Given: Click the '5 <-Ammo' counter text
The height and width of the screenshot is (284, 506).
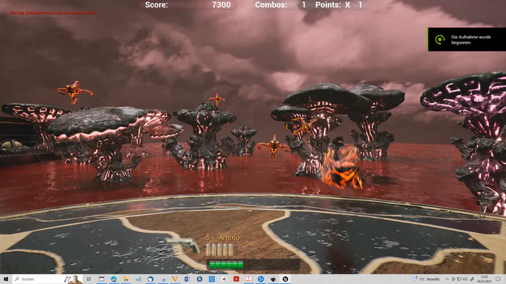Looking at the screenshot, I should pos(223,237).
